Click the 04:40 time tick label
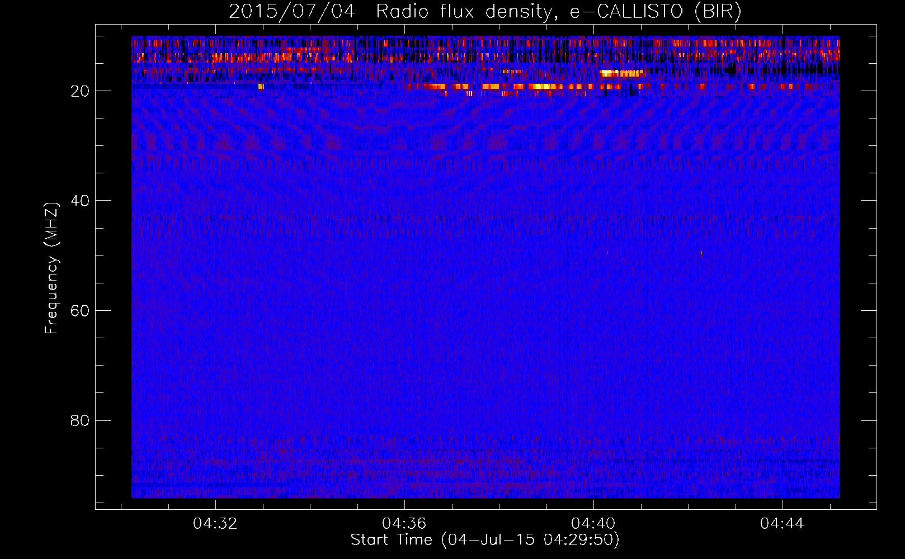 593,523
